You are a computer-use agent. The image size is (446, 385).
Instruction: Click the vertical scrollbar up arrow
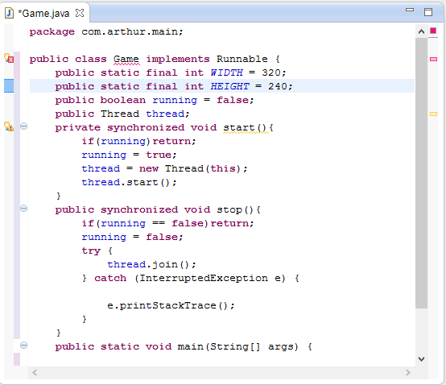point(422,31)
